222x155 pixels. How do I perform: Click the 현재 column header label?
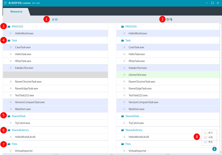click(x=169, y=20)
